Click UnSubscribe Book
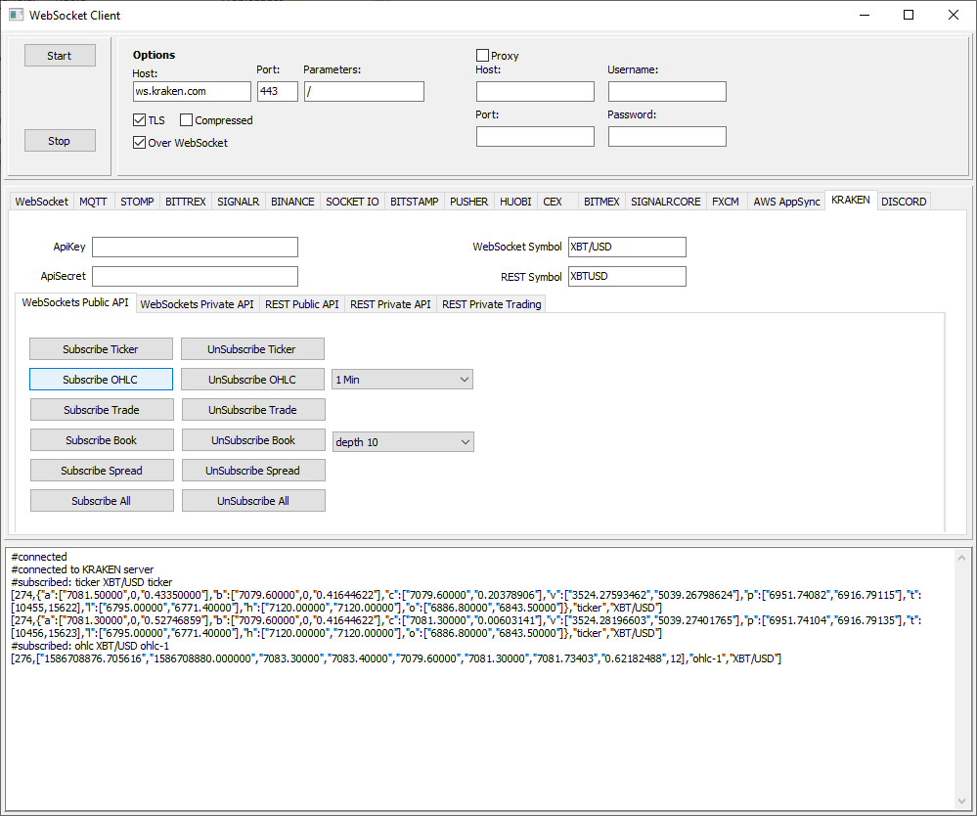Image resolution: width=977 pixels, height=816 pixels. click(x=253, y=440)
